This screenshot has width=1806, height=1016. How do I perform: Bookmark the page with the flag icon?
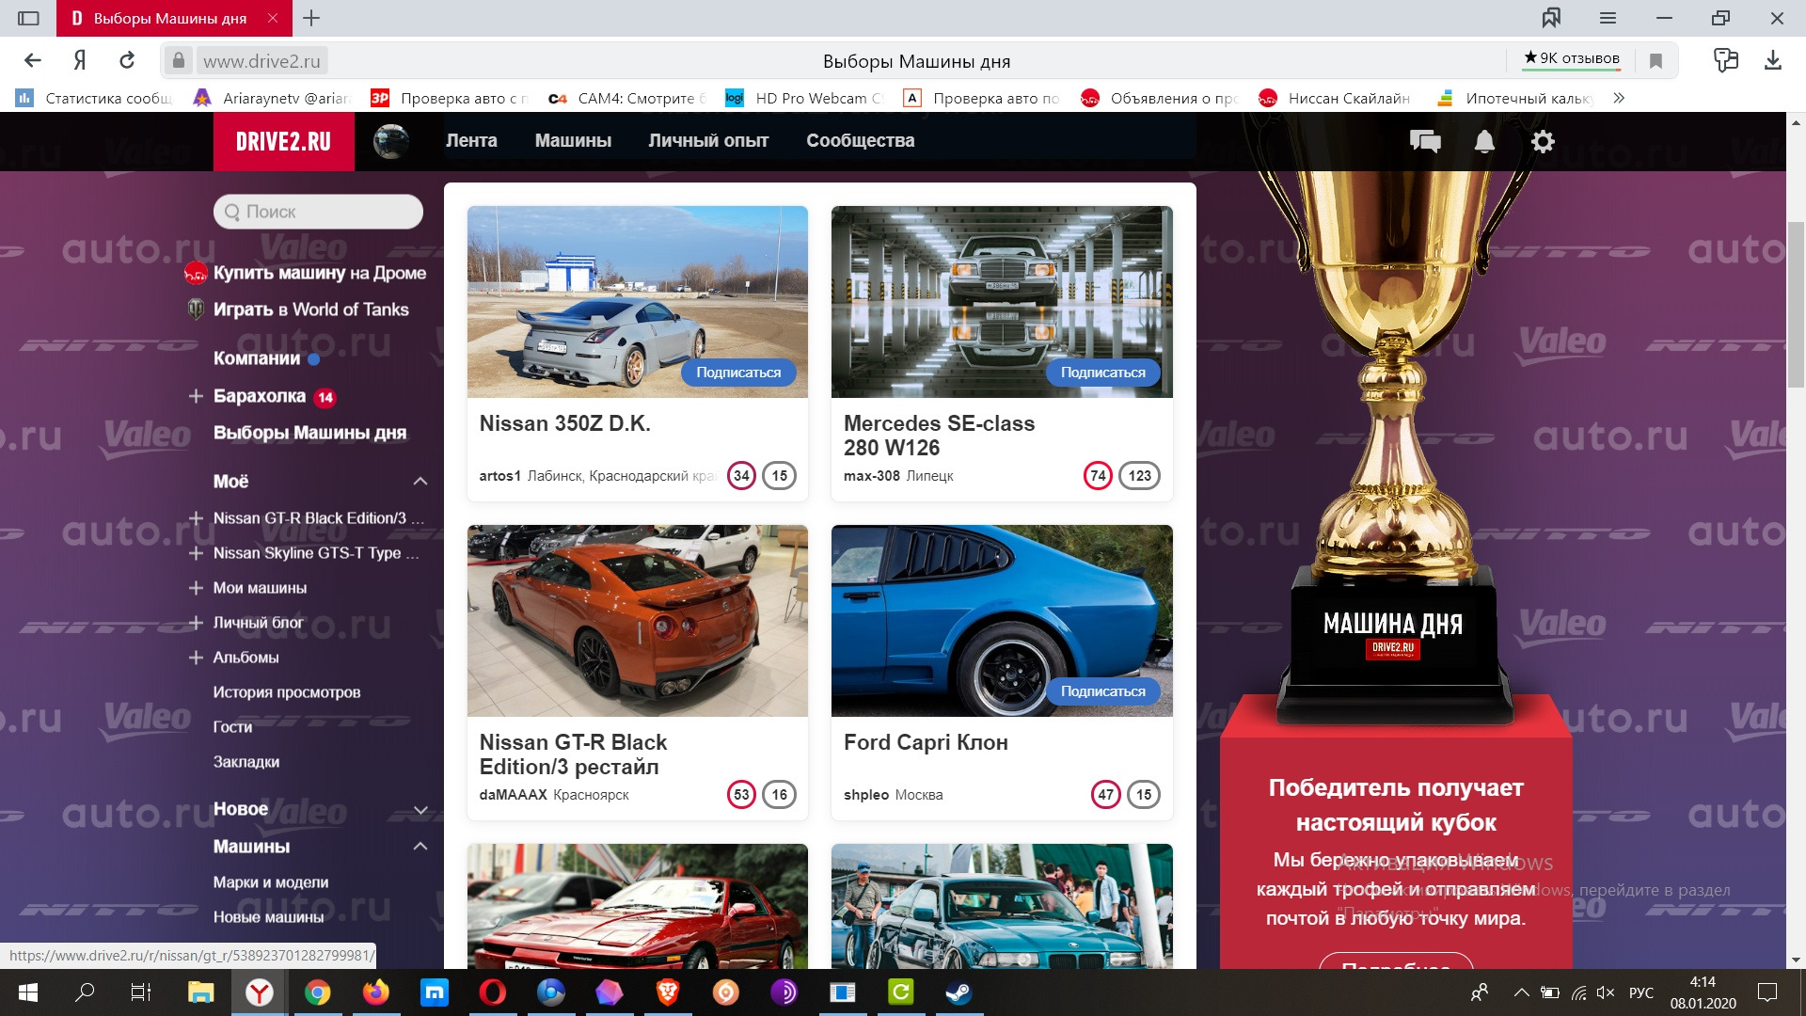[1656, 61]
